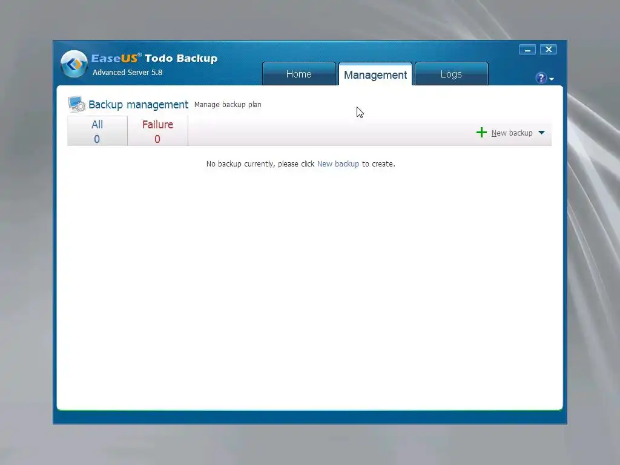Image resolution: width=620 pixels, height=465 pixels.
Task: Click the 'Manage backup plan' subtitle
Action: (x=228, y=104)
